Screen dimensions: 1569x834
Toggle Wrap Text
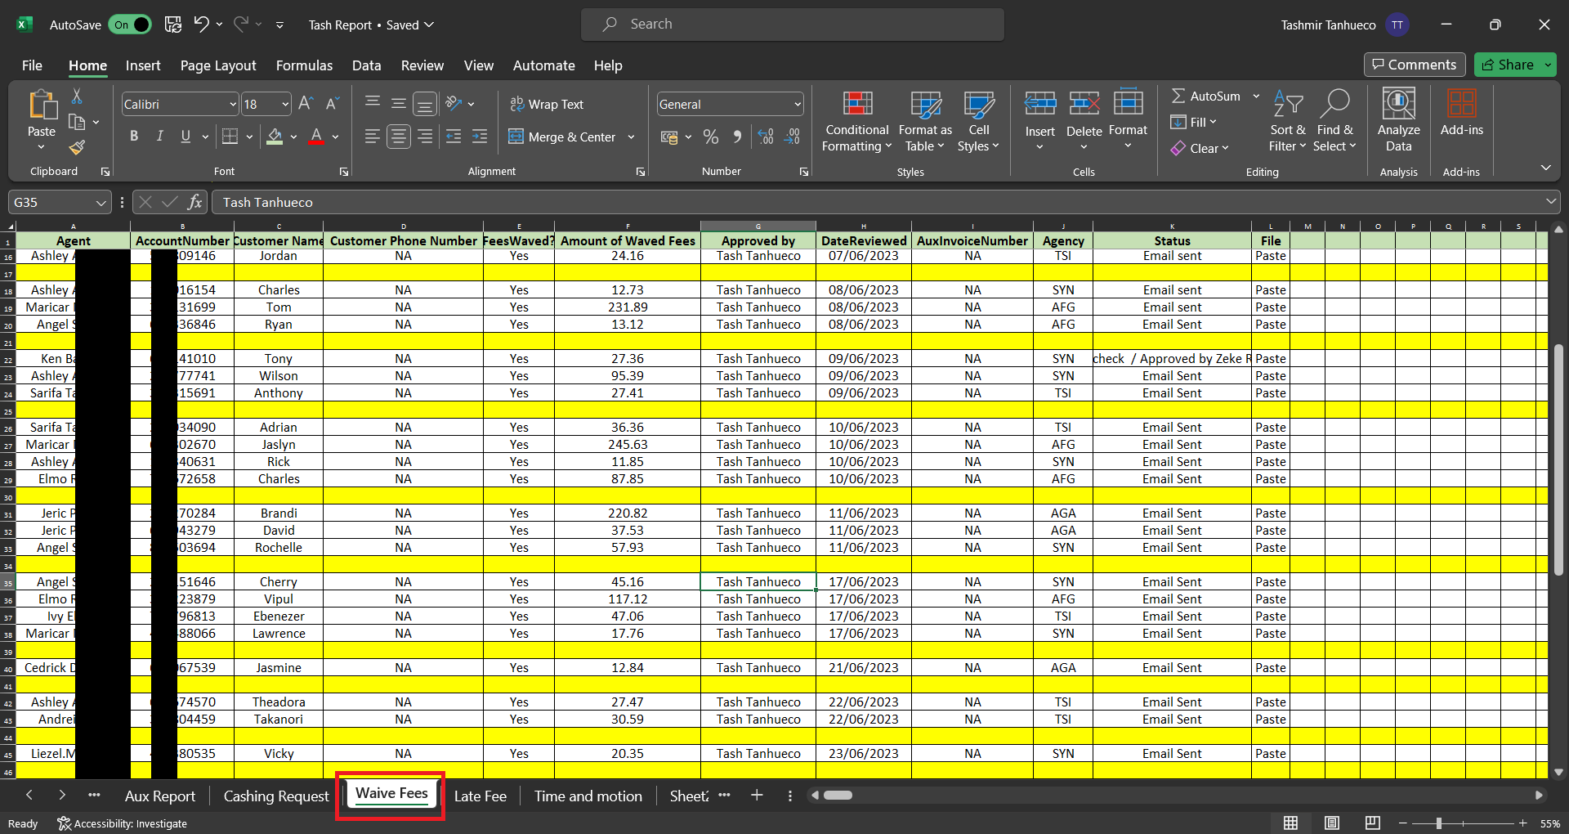pyautogui.click(x=547, y=104)
